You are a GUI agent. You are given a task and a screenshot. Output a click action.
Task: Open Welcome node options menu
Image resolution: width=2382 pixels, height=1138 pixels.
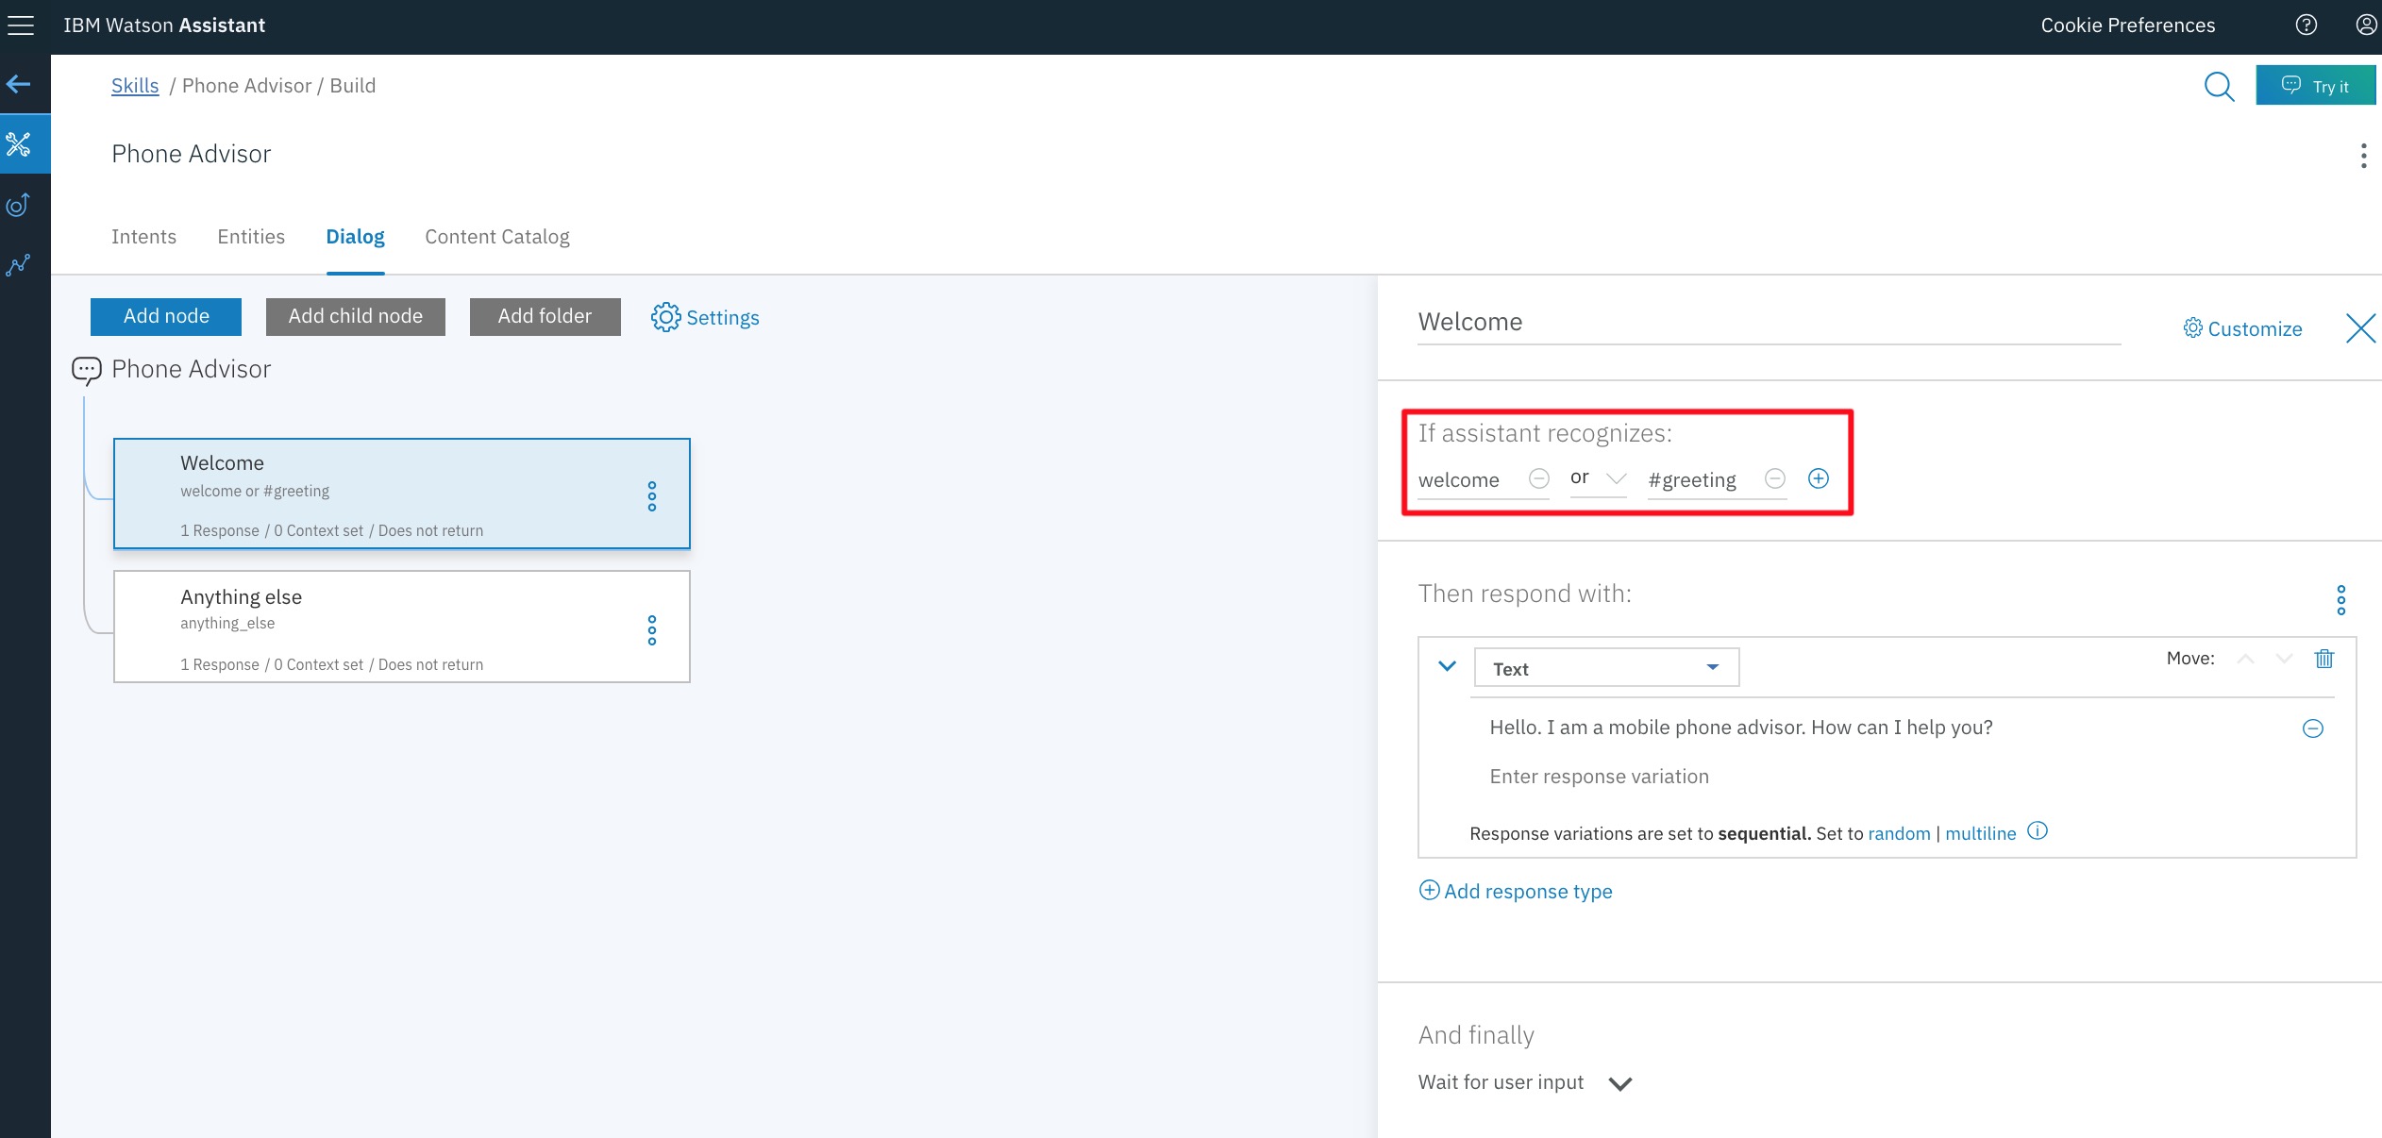(651, 496)
